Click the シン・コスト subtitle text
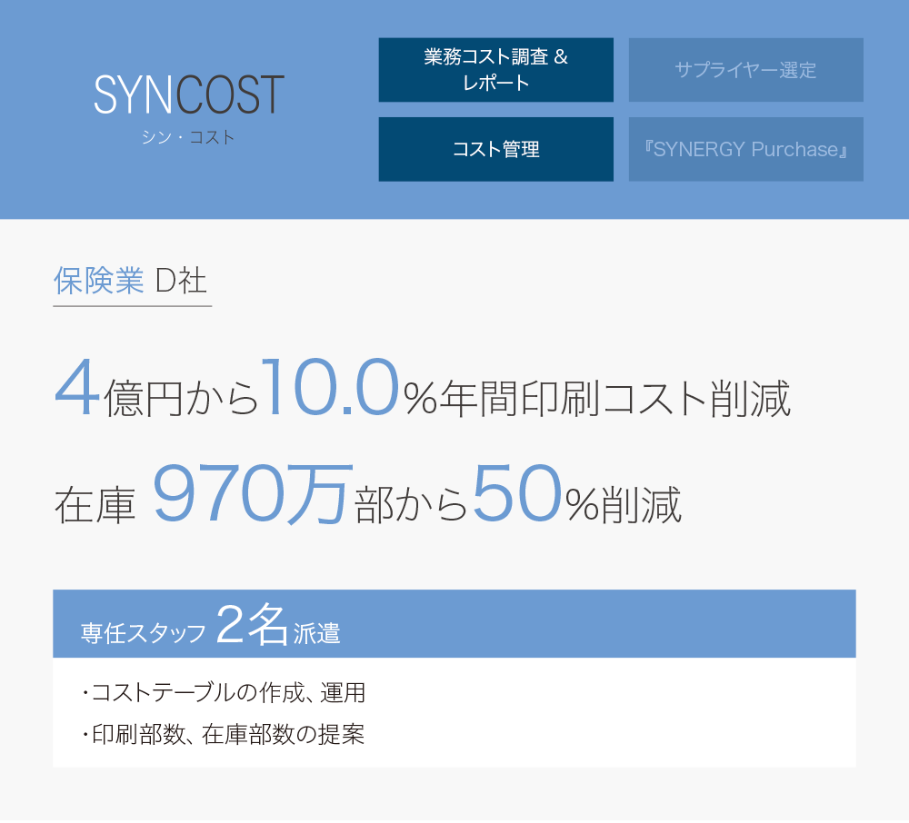909x823 pixels. coord(188,138)
